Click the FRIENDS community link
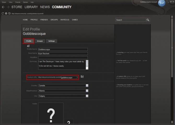Image resolution: width=175 pixels, height=125 pixels. [x=44, y=20]
